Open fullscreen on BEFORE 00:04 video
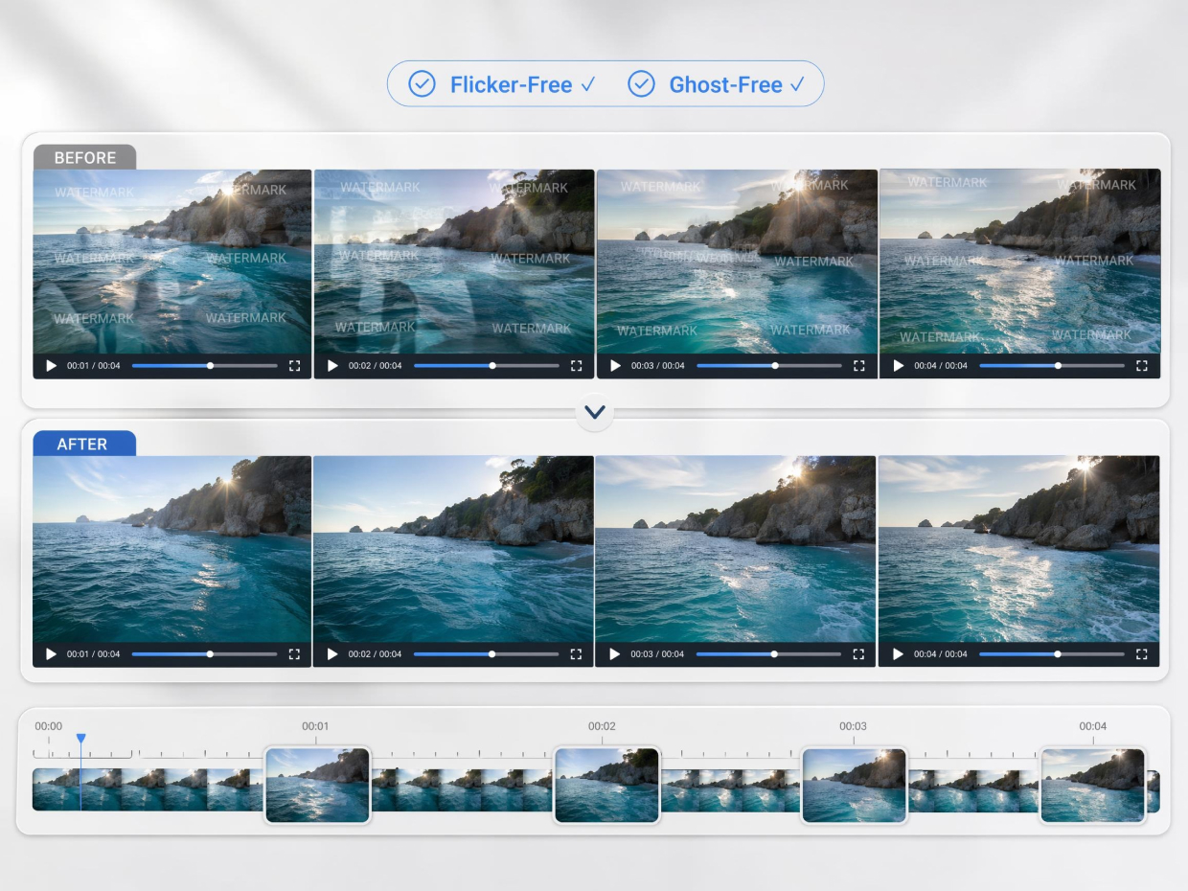Screen dimensions: 1188x891 click(1141, 366)
